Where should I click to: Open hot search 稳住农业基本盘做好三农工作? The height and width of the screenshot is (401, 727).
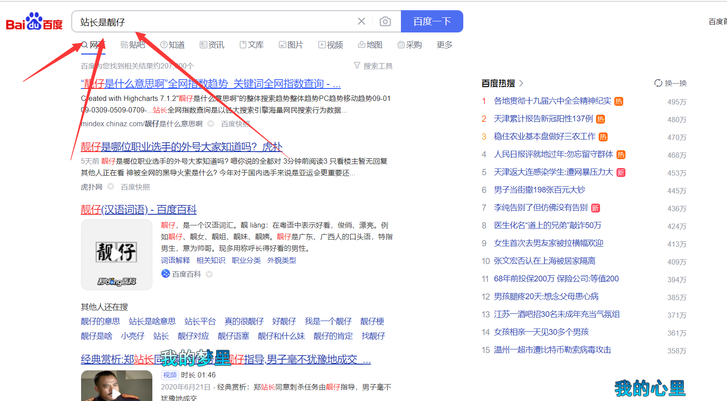coord(545,136)
